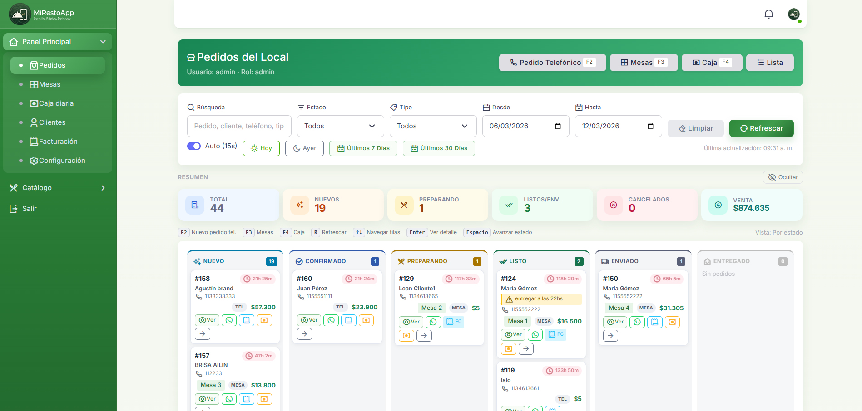Filter orders by Ayer

point(304,148)
